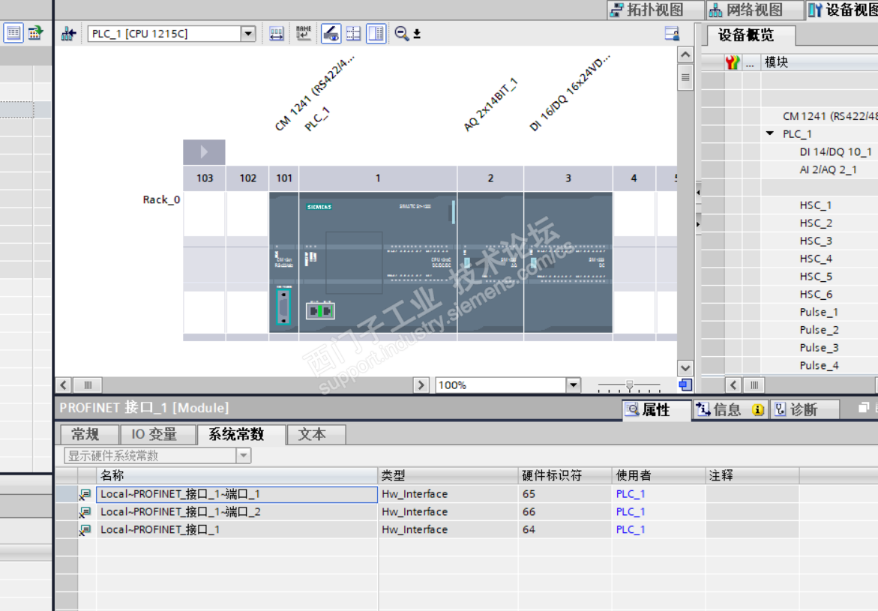Select the DI 16/DQ module in slot 3

tap(568, 262)
